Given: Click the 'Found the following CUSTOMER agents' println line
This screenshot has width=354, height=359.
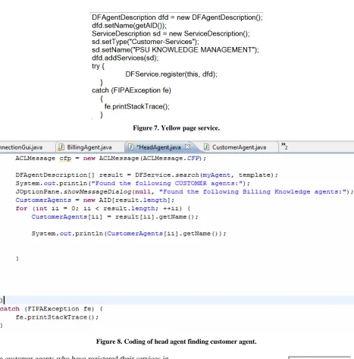Looking at the screenshot, I should pos(133,184).
